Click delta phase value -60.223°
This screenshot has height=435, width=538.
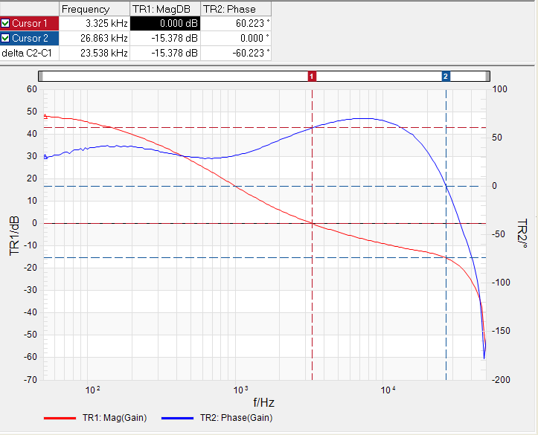click(x=236, y=53)
